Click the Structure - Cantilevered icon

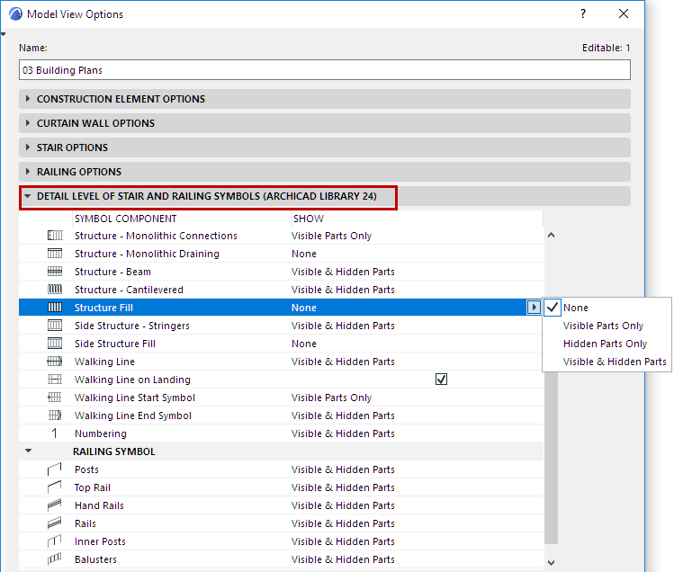click(x=55, y=290)
